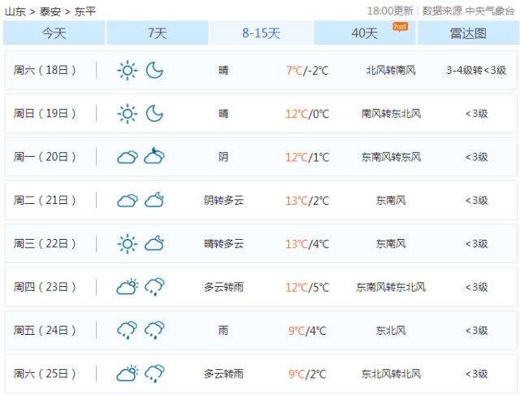Open the 雷达图 tab

pyautogui.click(x=468, y=33)
